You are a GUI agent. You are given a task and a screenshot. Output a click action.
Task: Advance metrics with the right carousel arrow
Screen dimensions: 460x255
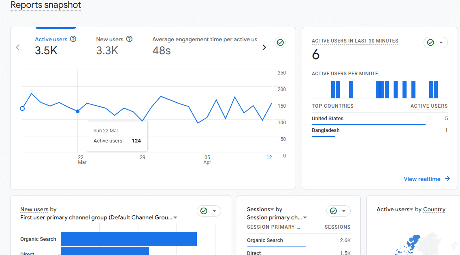point(264,47)
